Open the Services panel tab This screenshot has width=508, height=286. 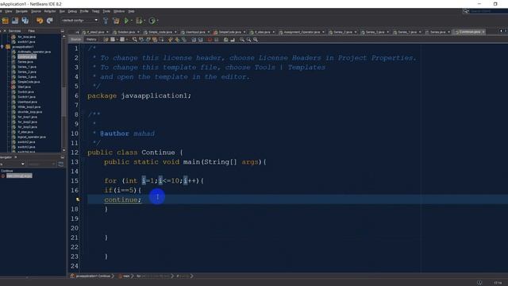tap(14, 31)
